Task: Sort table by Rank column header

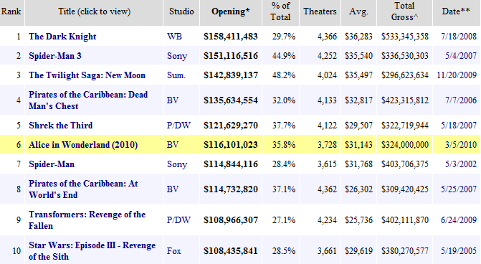Action: [x=11, y=11]
